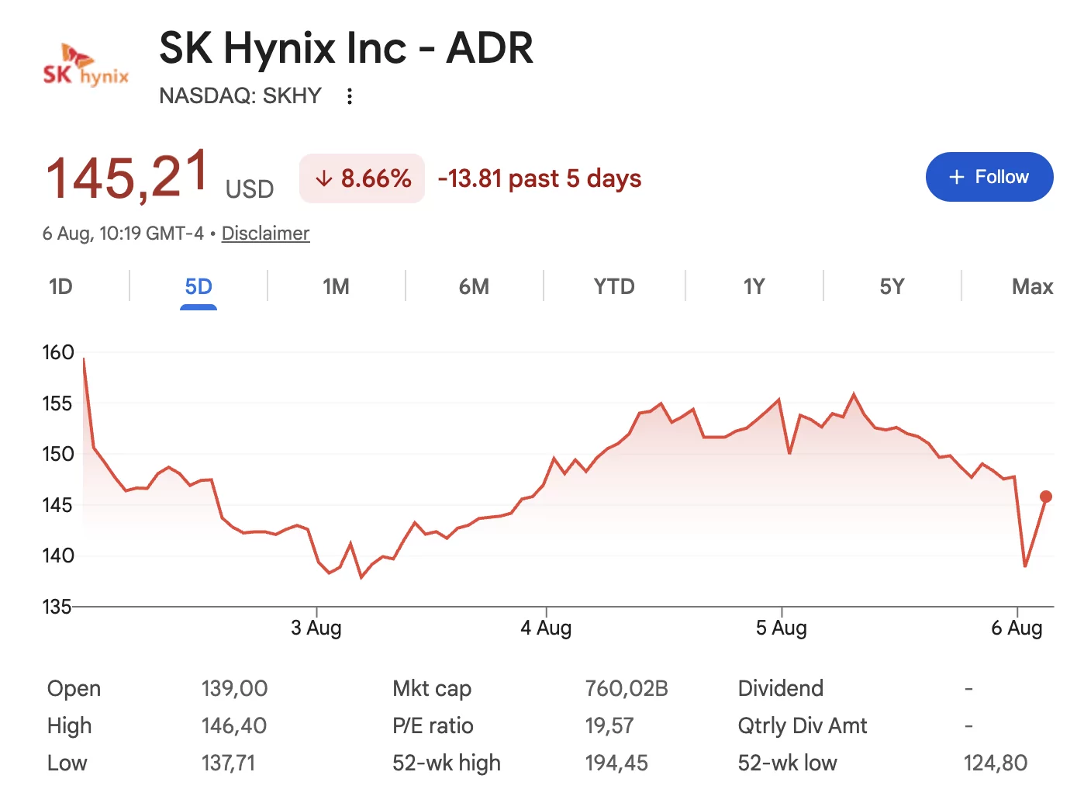Click the 3 Aug axis label
This screenshot has width=1084, height=810.
coord(316,628)
